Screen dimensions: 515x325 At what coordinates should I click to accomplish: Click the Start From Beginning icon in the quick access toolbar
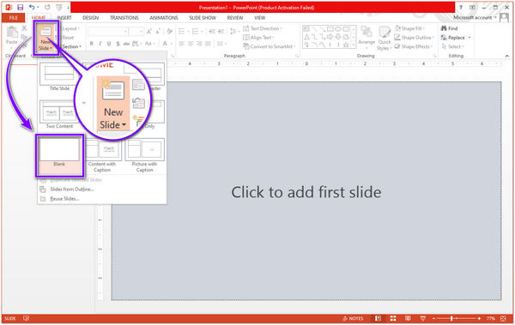point(59,7)
